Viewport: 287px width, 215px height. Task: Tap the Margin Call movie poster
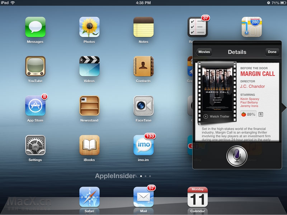tap(217, 89)
